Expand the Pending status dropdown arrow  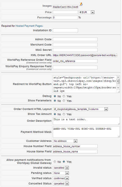click(x=67, y=173)
